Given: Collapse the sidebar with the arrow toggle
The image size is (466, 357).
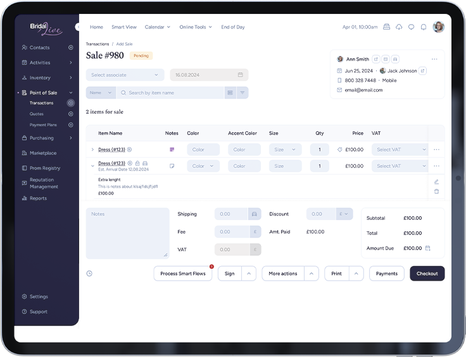Looking at the screenshot, I should (78, 27).
